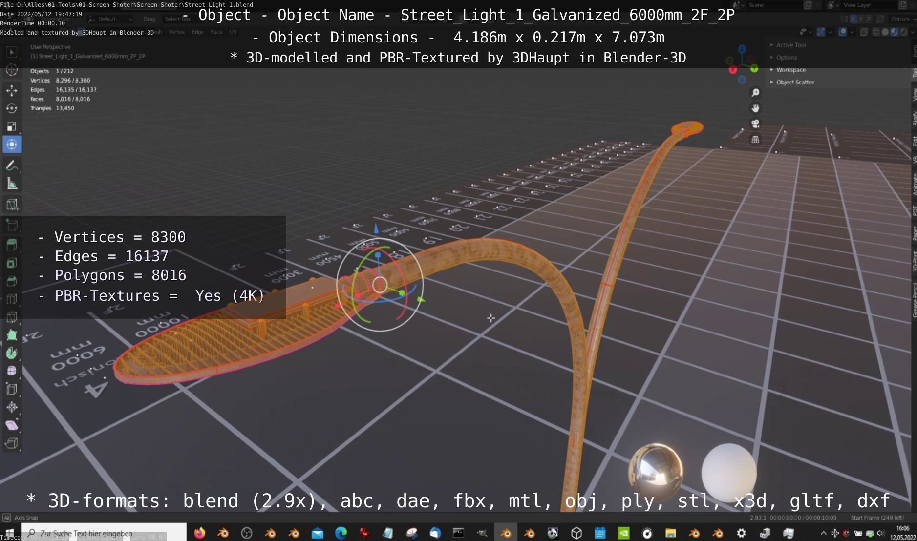The image size is (917, 541).
Task: Switch to Solid viewport shading
Action: tap(885, 32)
